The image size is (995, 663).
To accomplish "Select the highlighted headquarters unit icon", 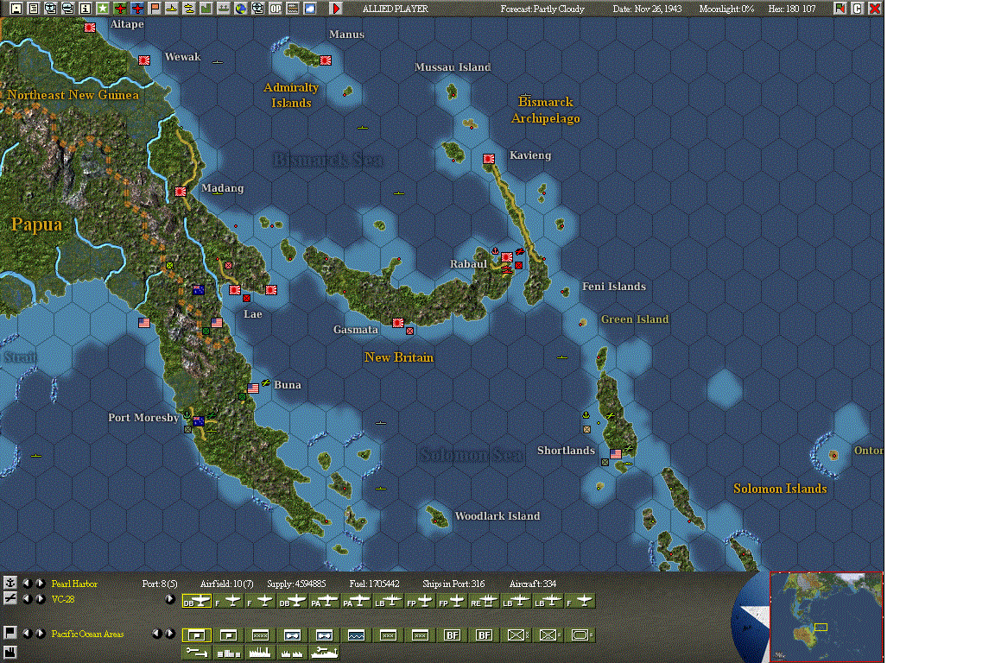I will (197, 635).
